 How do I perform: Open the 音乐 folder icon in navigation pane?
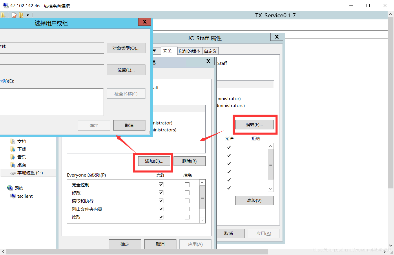click(13, 157)
